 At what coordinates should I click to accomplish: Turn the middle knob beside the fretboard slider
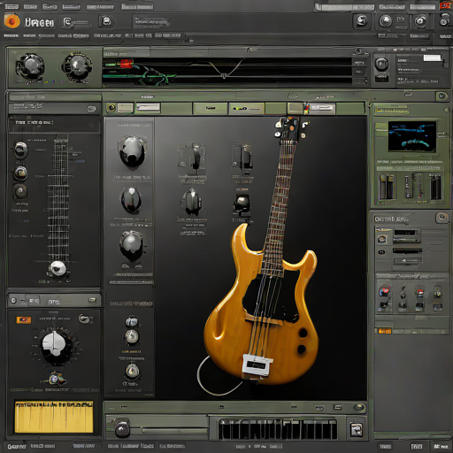(20, 173)
